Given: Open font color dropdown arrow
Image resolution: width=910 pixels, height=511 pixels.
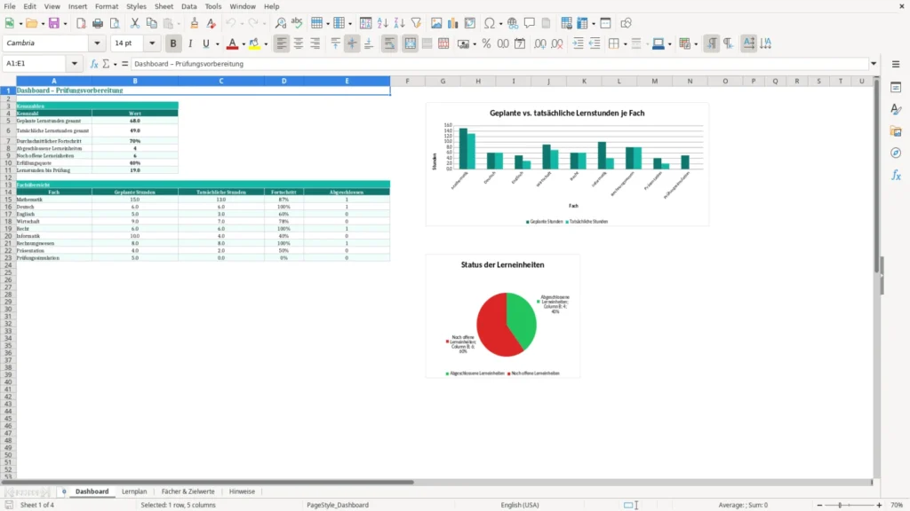Looking at the screenshot, I should tap(243, 43).
